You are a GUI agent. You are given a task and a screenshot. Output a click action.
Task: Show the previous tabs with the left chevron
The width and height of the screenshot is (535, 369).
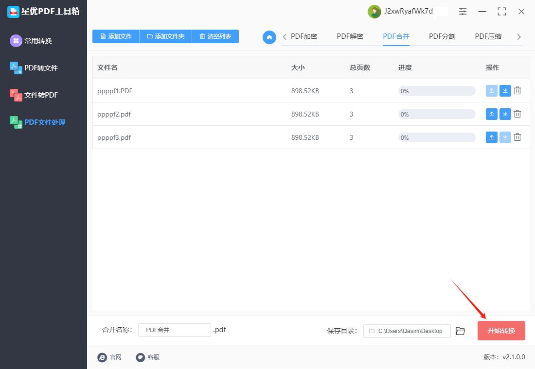coord(285,37)
